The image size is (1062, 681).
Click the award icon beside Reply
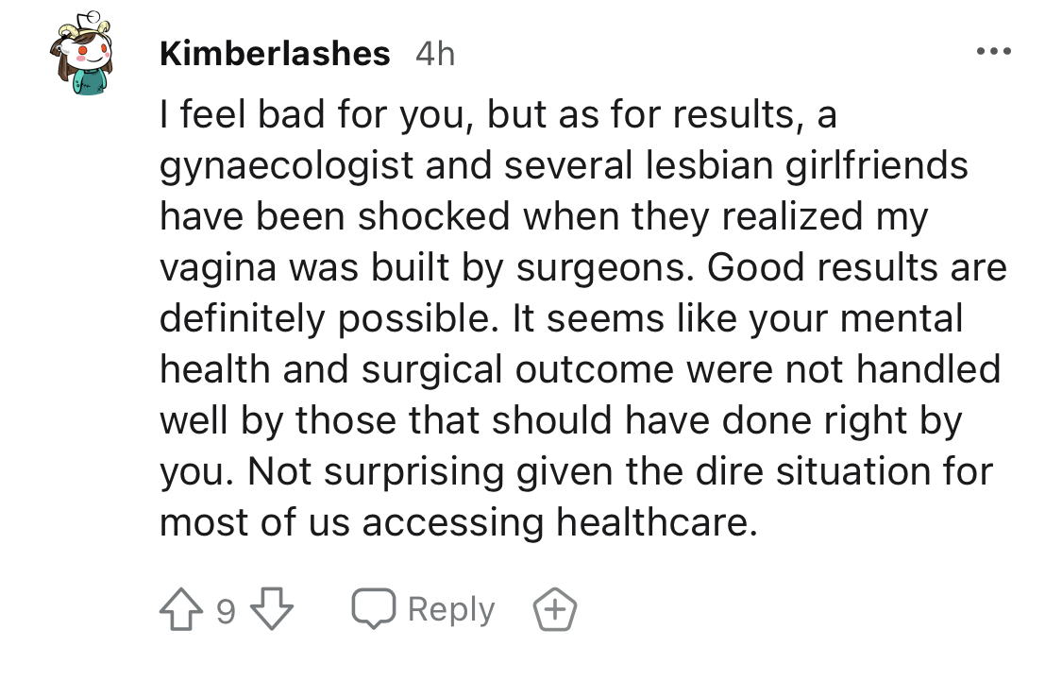pos(555,610)
